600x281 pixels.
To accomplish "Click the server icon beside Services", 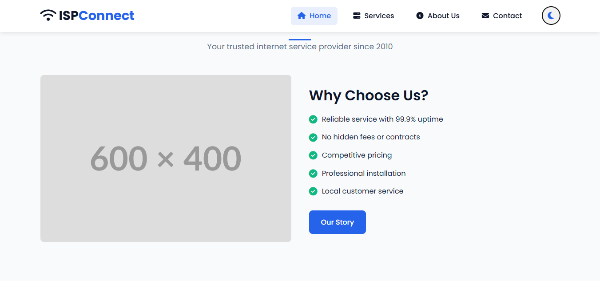I will 357,16.
